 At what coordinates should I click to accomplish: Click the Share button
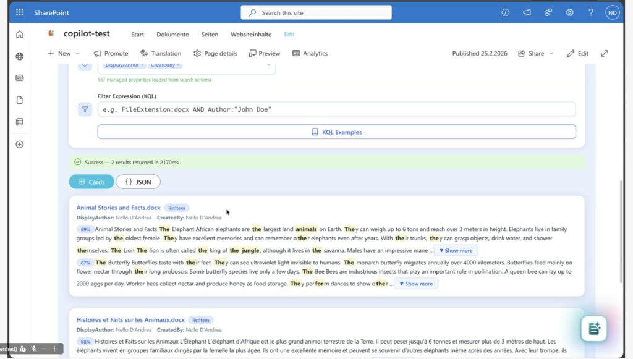(x=531, y=53)
